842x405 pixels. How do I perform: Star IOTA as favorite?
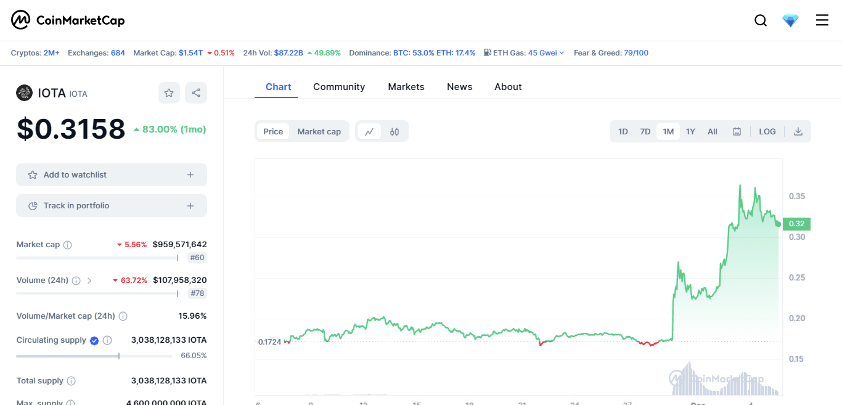169,92
